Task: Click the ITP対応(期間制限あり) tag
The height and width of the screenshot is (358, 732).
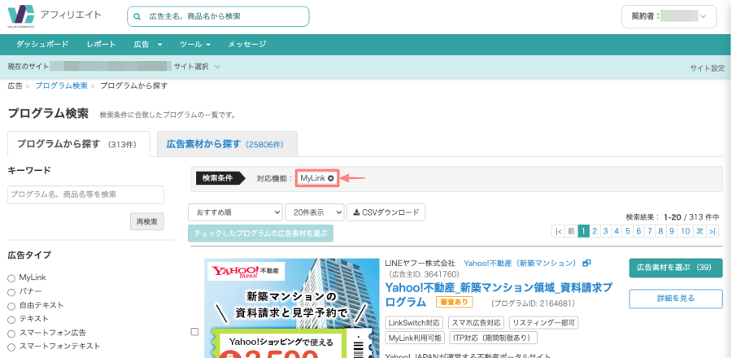Action: click(493, 338)
